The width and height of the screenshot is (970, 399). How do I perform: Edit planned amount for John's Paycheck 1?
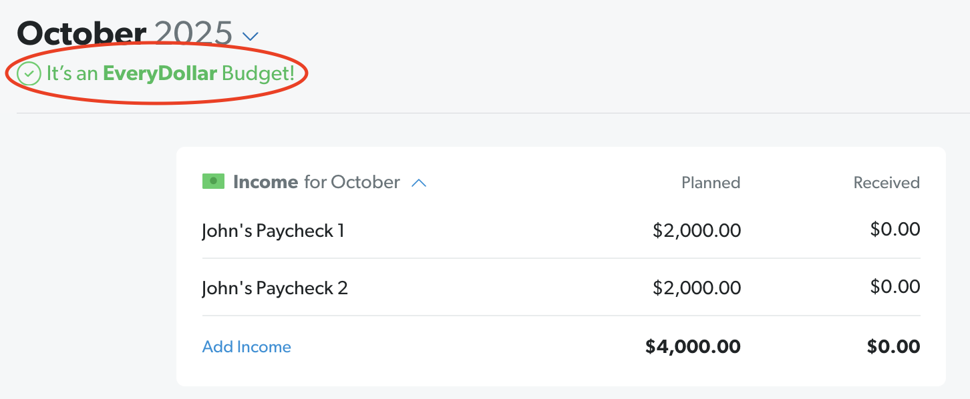[x=697, y=230]
